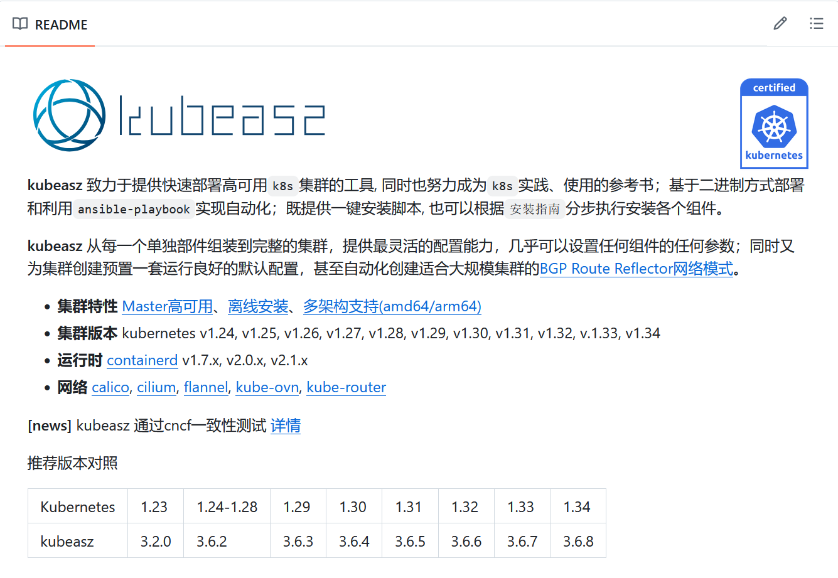This screenshot has width=838, height=578.
Task: Click the 运行时 bold label
Action: (x=80, y=360)
